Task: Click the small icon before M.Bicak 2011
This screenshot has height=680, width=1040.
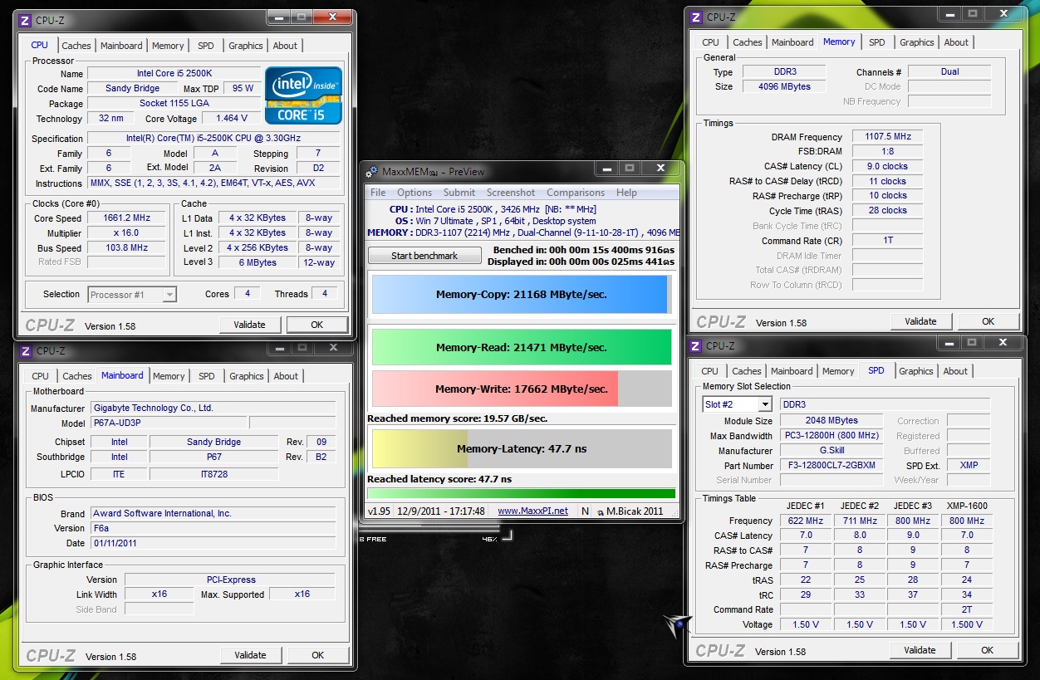Action: [600, 511]
